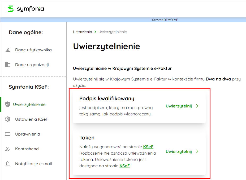246x180 pixels.
Task: Click the symfonia wordmark text
Action: (x=31, y=9)
